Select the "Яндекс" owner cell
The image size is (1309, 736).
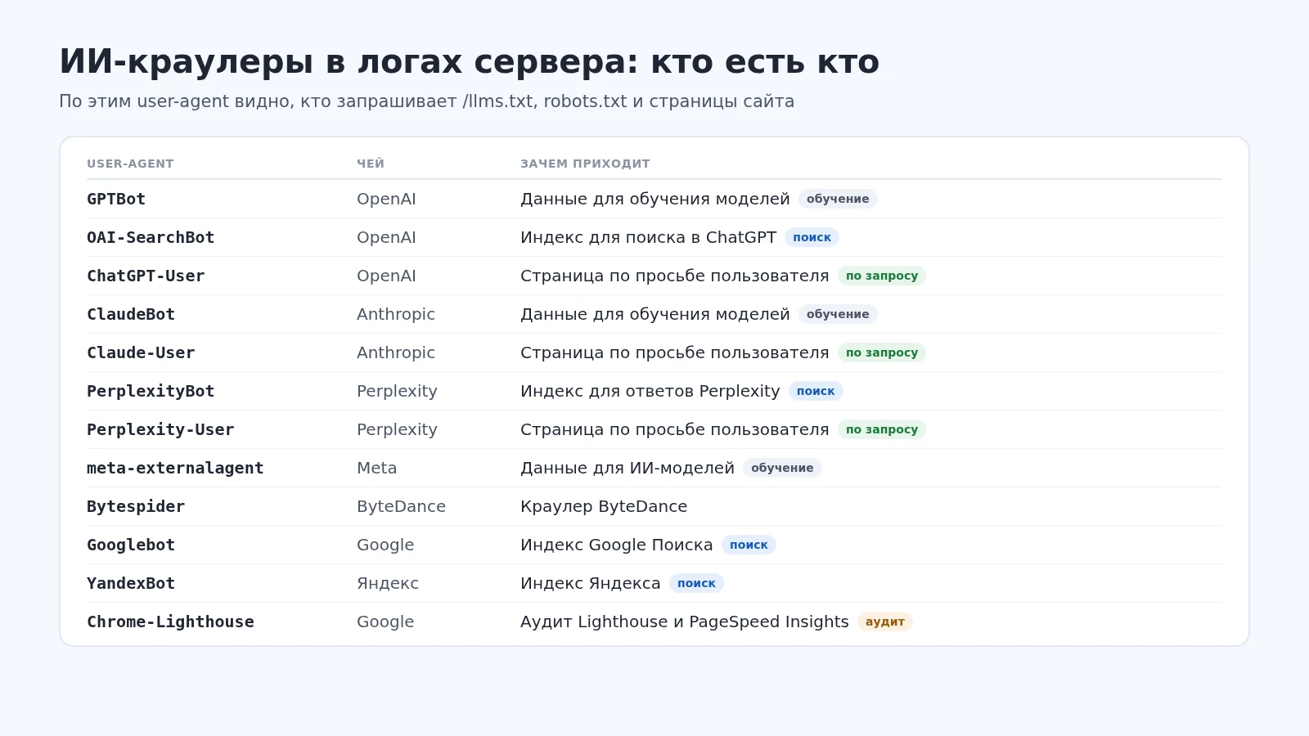pos(388,583)
